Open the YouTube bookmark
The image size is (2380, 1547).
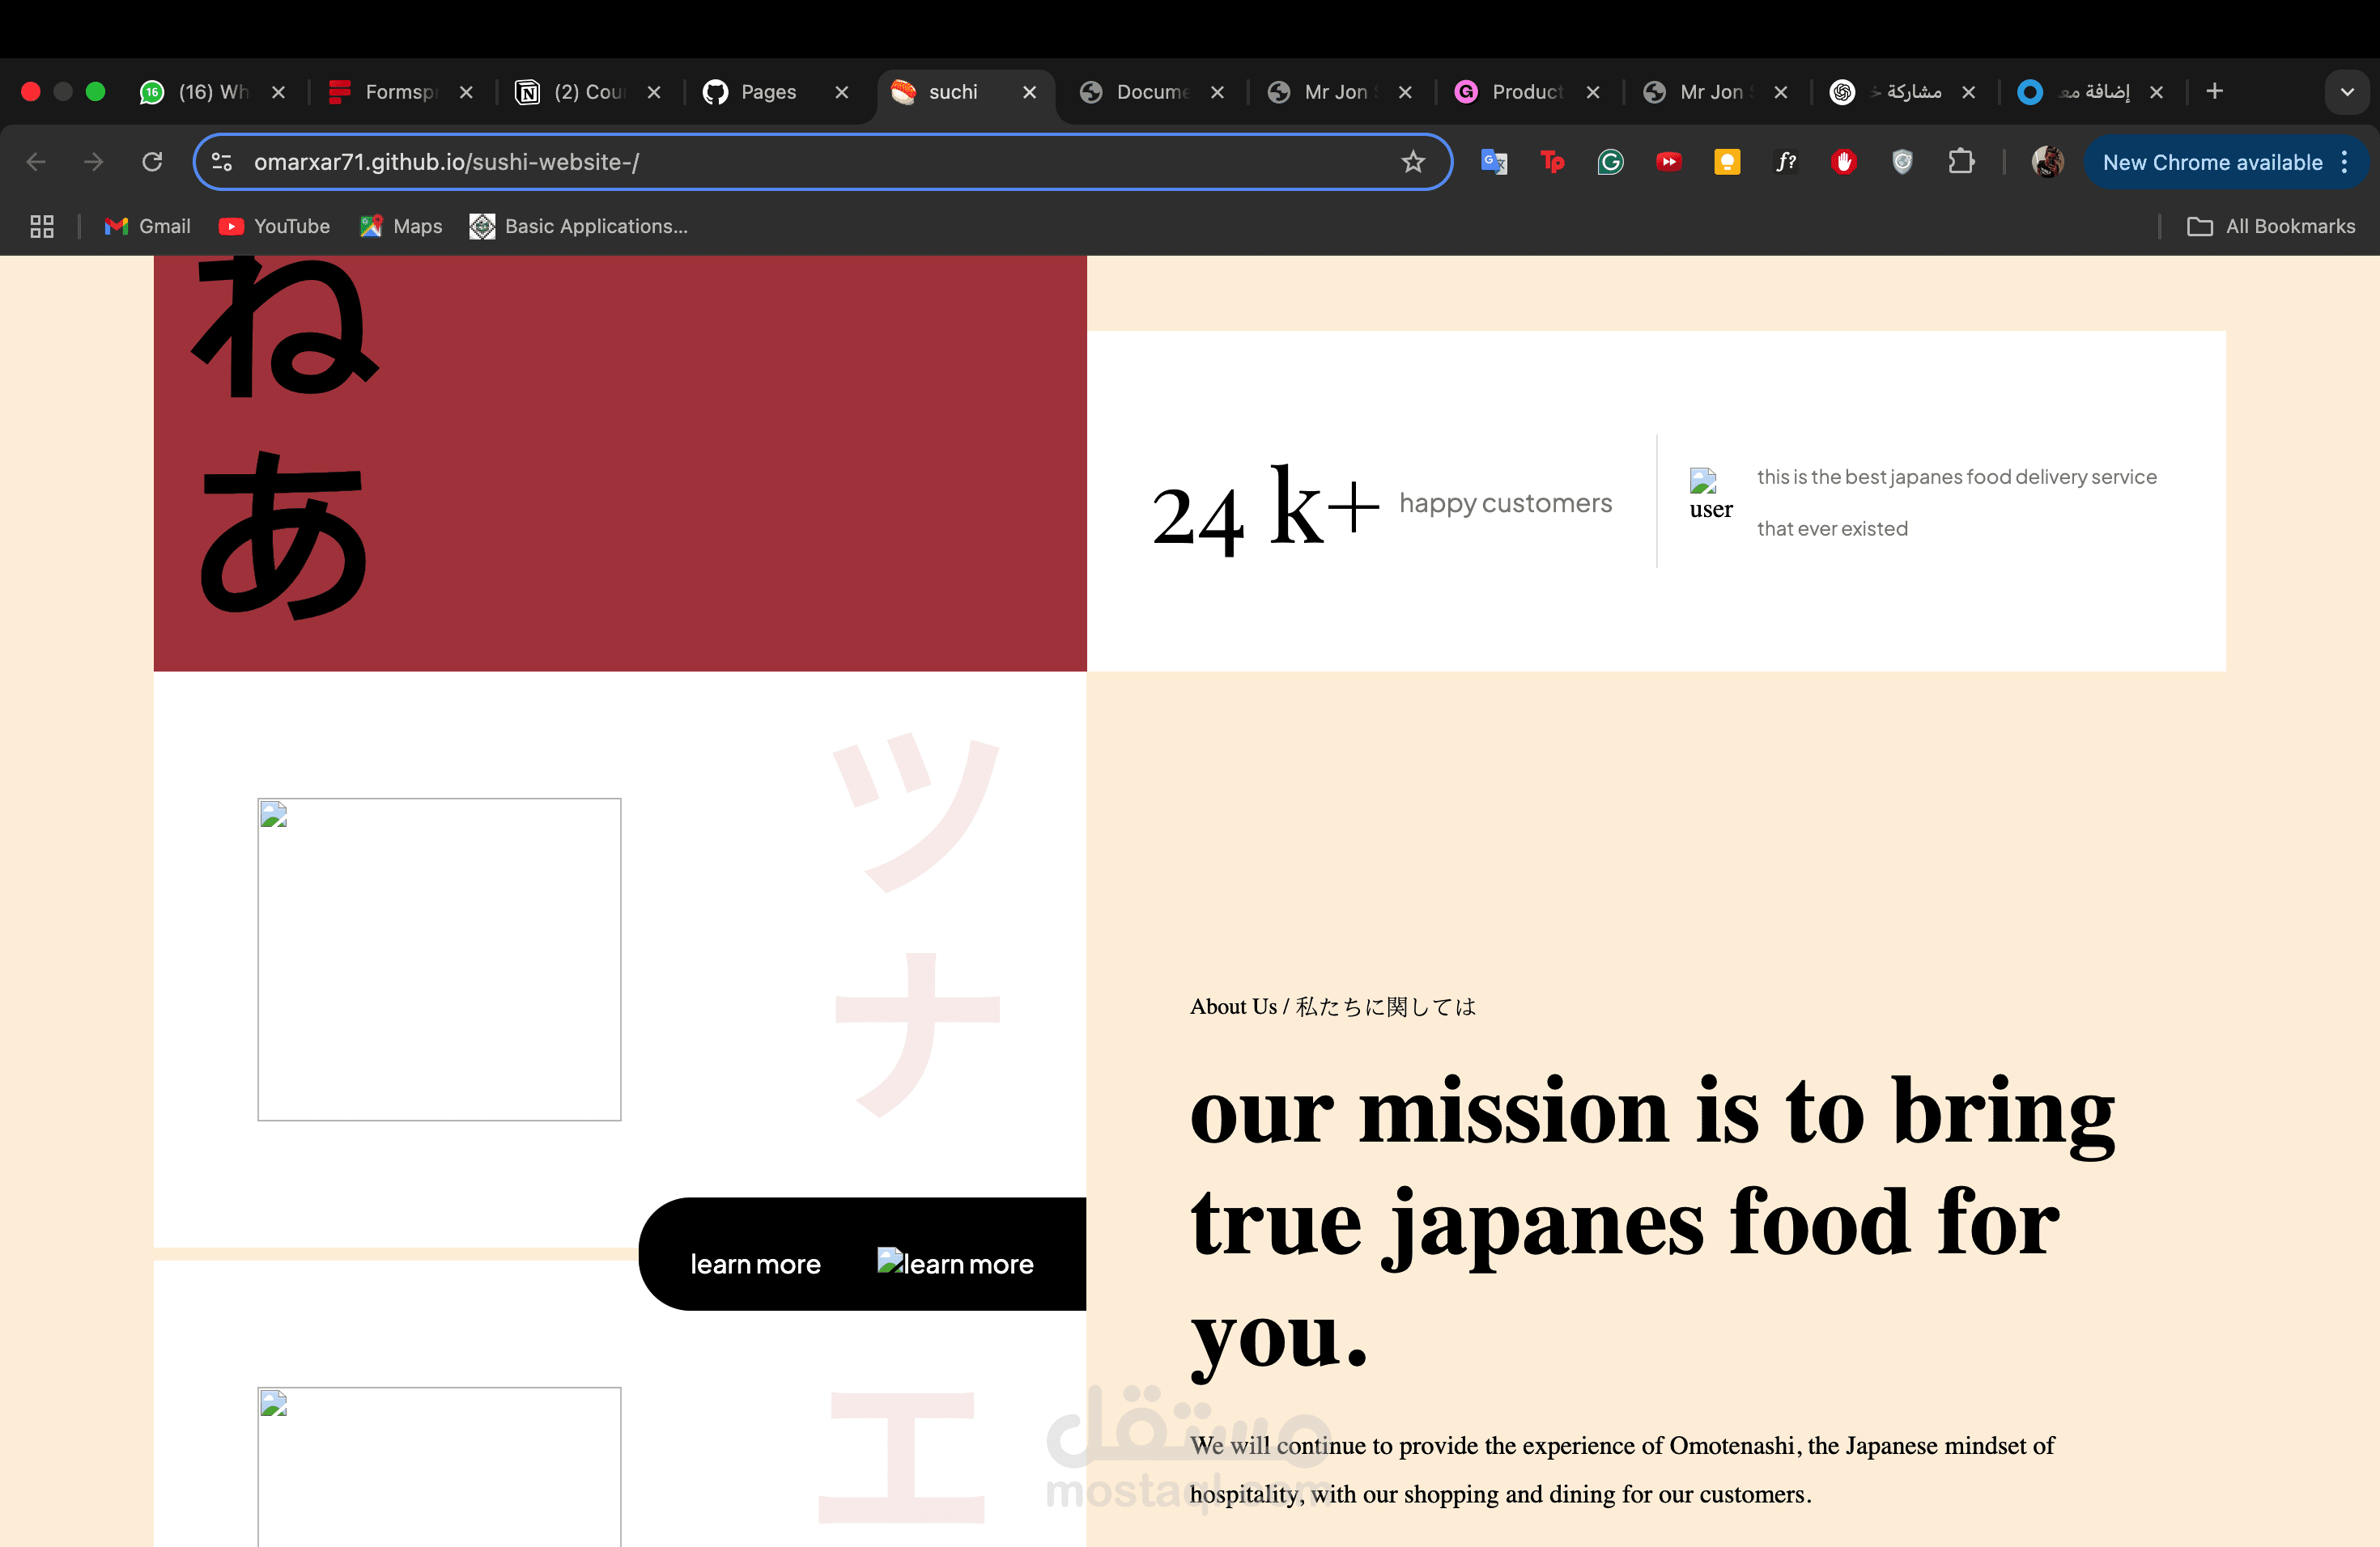tap(274, 227)
